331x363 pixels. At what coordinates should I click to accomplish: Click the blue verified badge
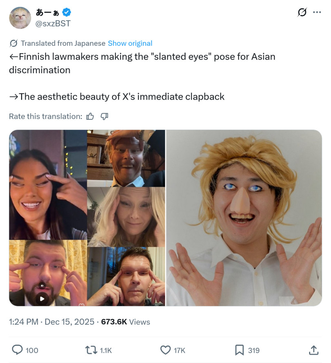click(x=67, y=12)
